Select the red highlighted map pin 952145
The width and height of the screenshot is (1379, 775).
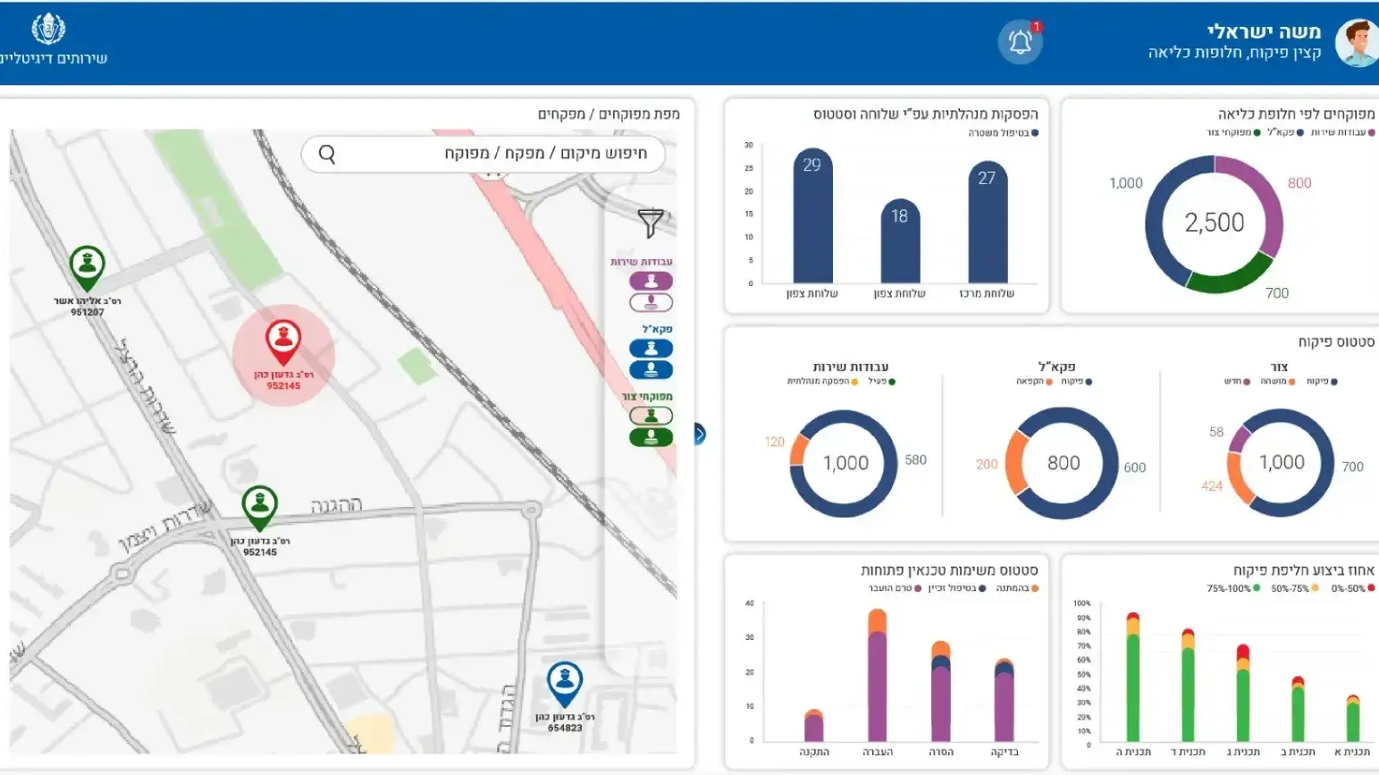pos(283,343)
